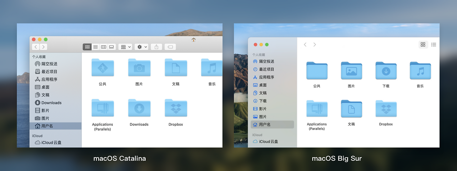Switch Catalina Finder to gallery view

tap(111, 47)
